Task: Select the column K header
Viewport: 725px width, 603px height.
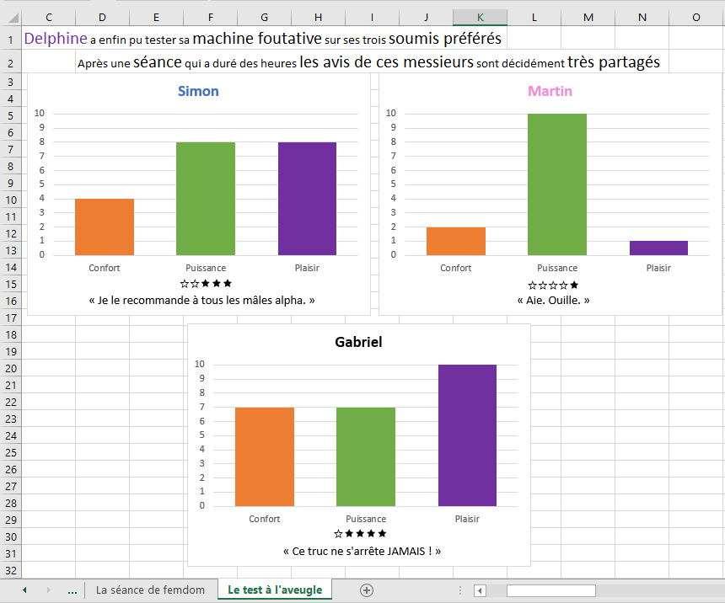Action: click(480, 18)
